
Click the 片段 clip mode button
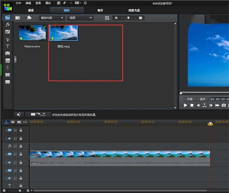click(x=190, y=99)
